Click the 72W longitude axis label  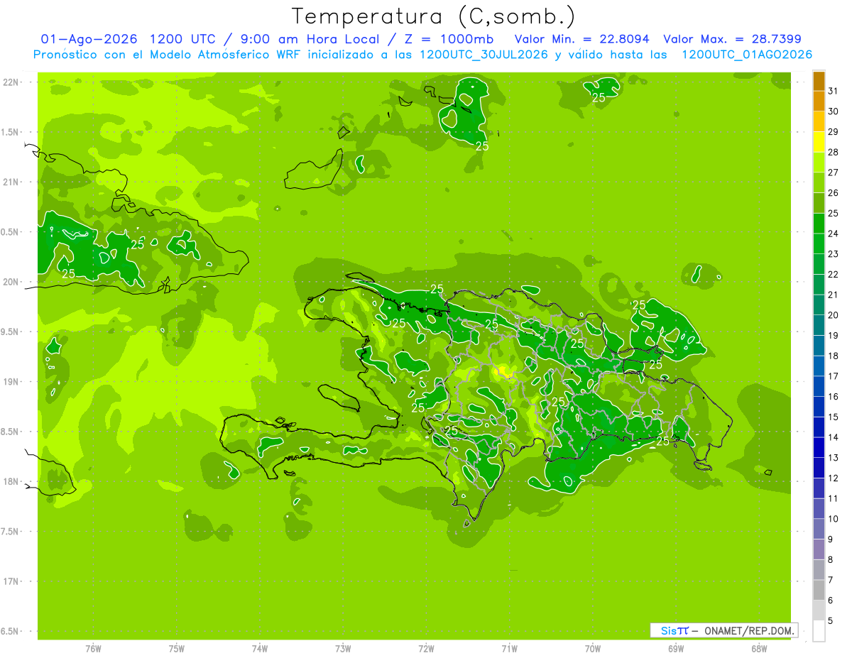426,648
